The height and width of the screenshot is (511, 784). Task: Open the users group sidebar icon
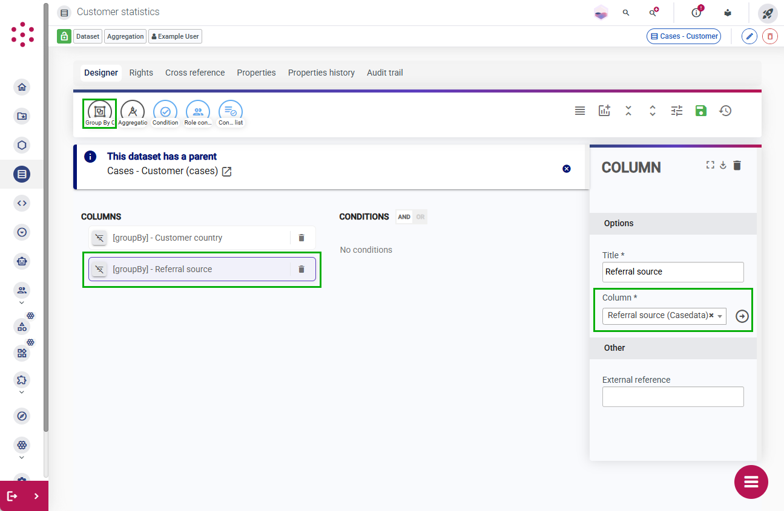(22, 290)
